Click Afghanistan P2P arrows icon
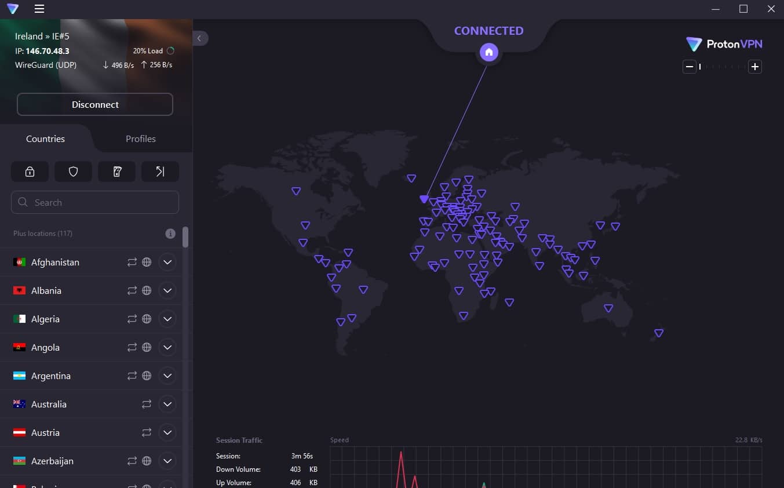The width and height of the screenshot is (784, 488). click(x=132, y=262)
